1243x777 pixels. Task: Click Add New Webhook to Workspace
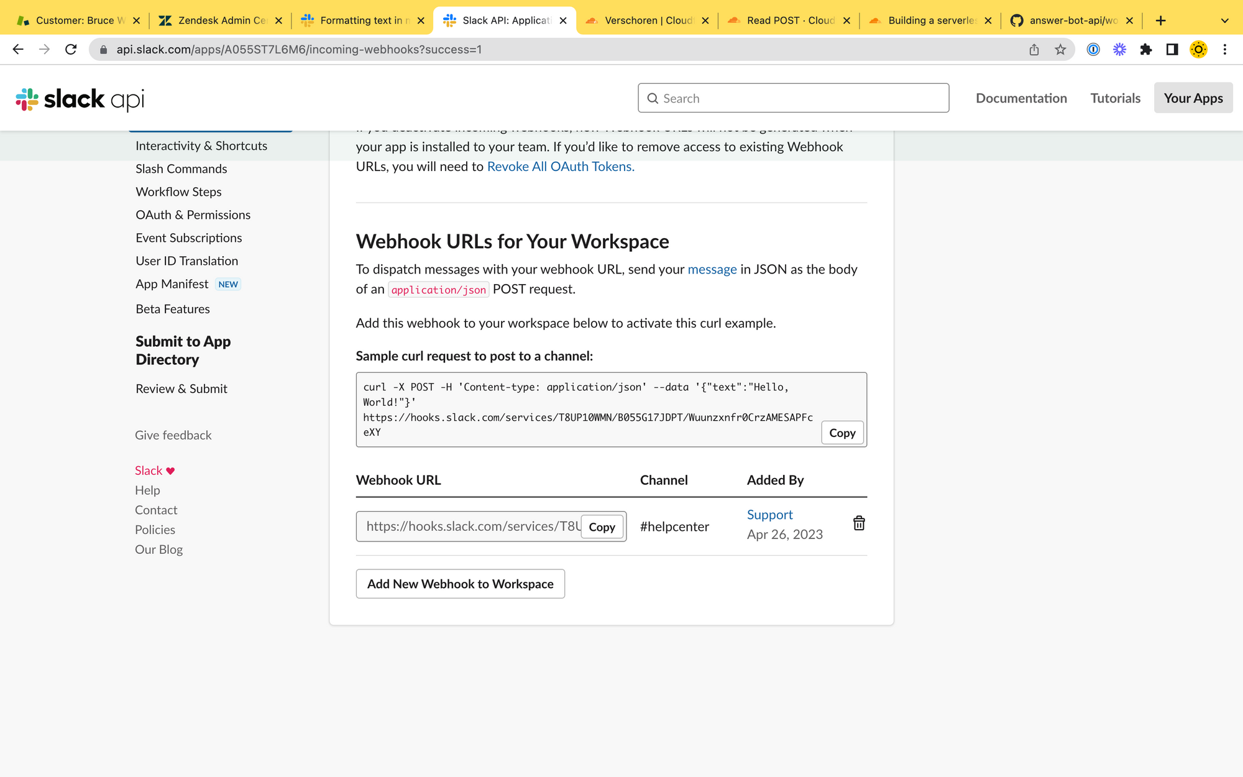(x=460, y=584)
